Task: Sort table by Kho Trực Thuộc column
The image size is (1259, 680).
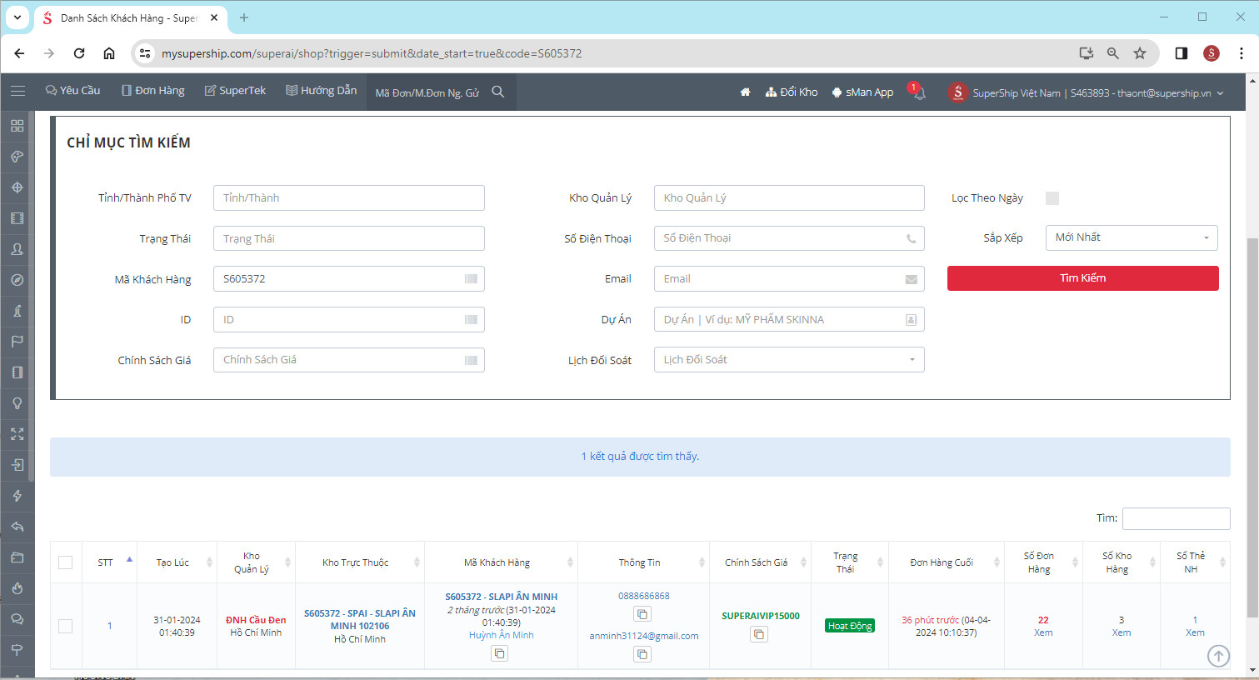Action: [360, 562]
